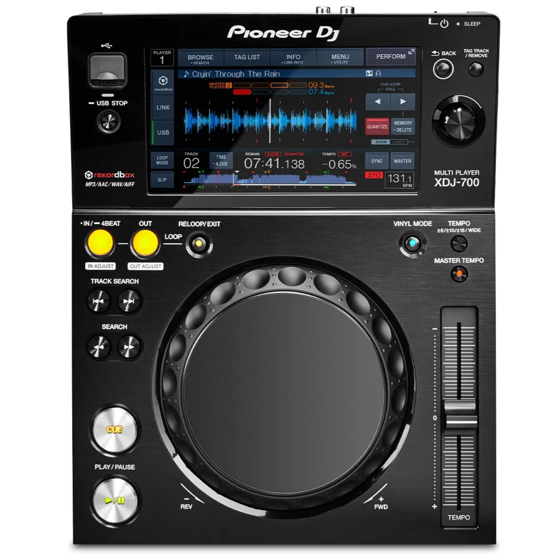
Task: Tap the blue scrolling waveform display
Action: click(x=270, y=121)
